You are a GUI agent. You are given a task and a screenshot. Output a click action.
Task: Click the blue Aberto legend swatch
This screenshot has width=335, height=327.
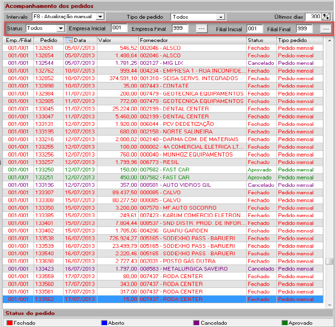coord(104,323)
